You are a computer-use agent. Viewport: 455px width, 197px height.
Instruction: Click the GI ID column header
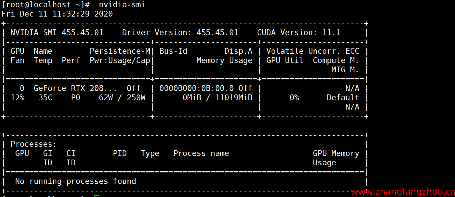pos(48,158)
